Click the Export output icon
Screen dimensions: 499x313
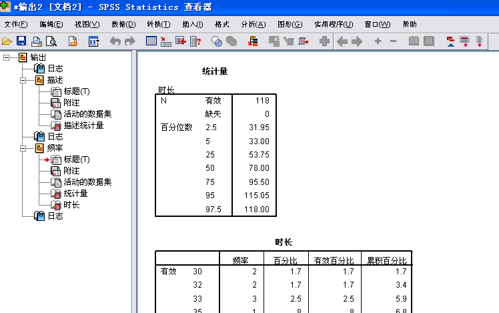(x=73, y=41)
